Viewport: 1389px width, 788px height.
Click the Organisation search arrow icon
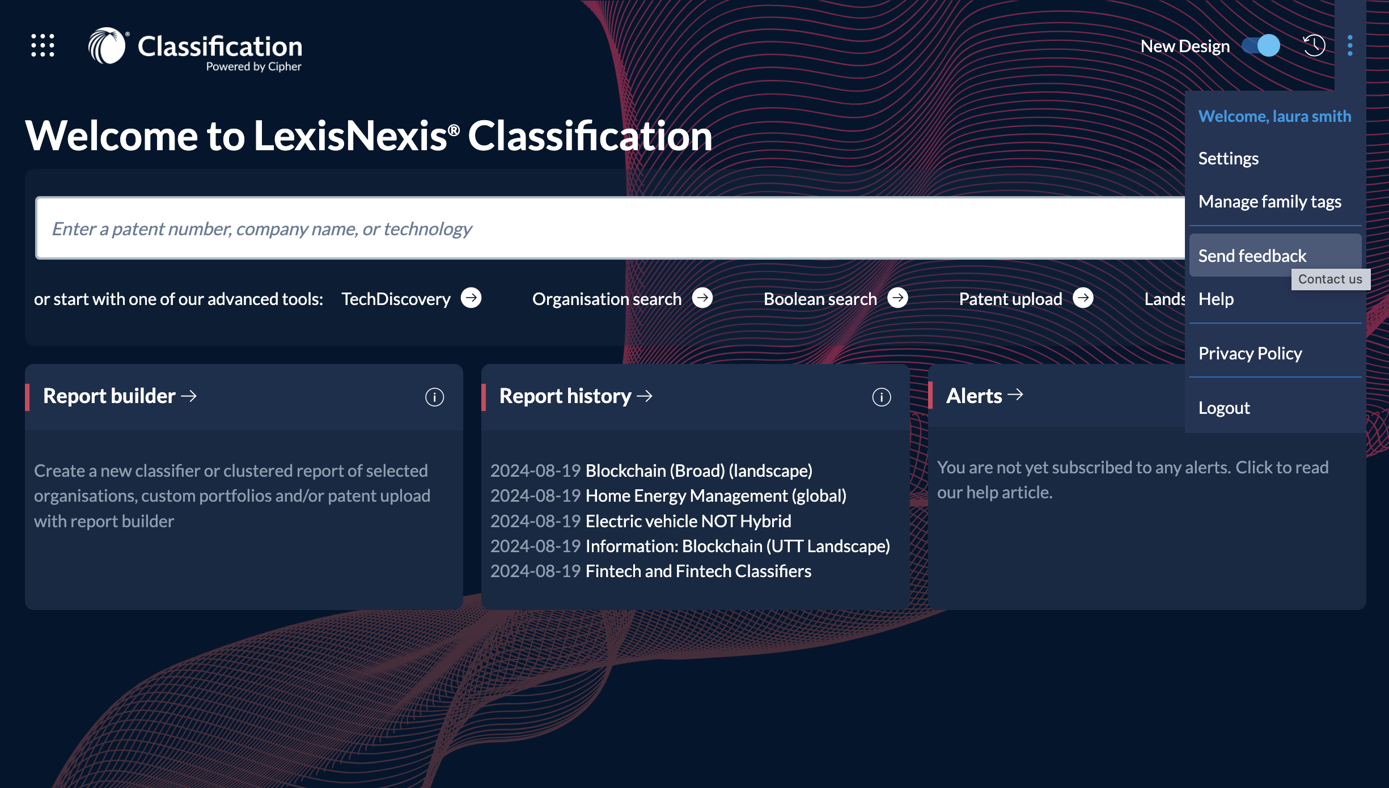coord(702,298)
